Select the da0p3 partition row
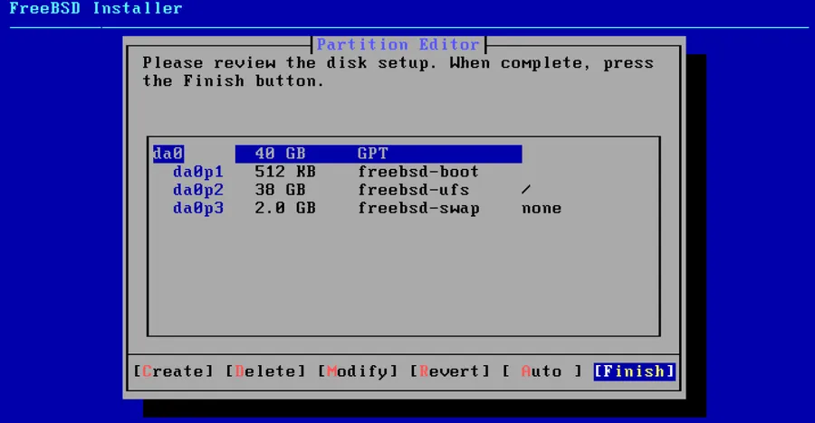Image resolution: width=815 pixels, height=423 pixels. pos(367,208)
